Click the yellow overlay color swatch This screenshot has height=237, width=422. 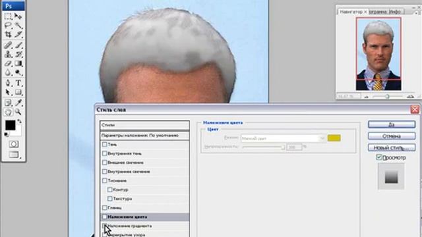[334, 138]
